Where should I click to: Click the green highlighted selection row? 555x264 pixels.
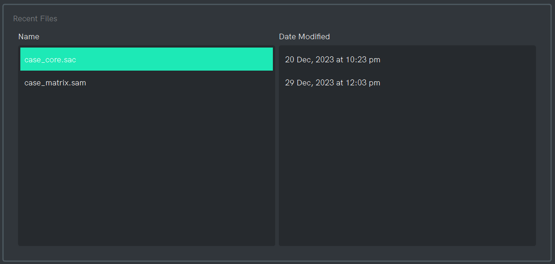tap(146, 60)
